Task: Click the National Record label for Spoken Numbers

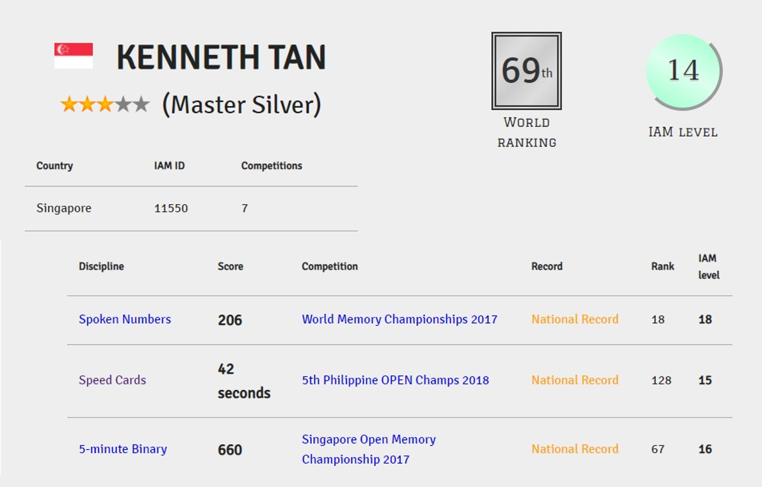Action: 574,319
